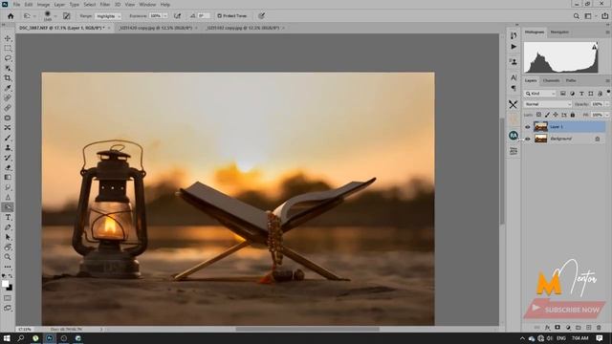The height and width of the screenshot is (344, 612).
Task: Open the Image menu
Action: tap(43, 5)
